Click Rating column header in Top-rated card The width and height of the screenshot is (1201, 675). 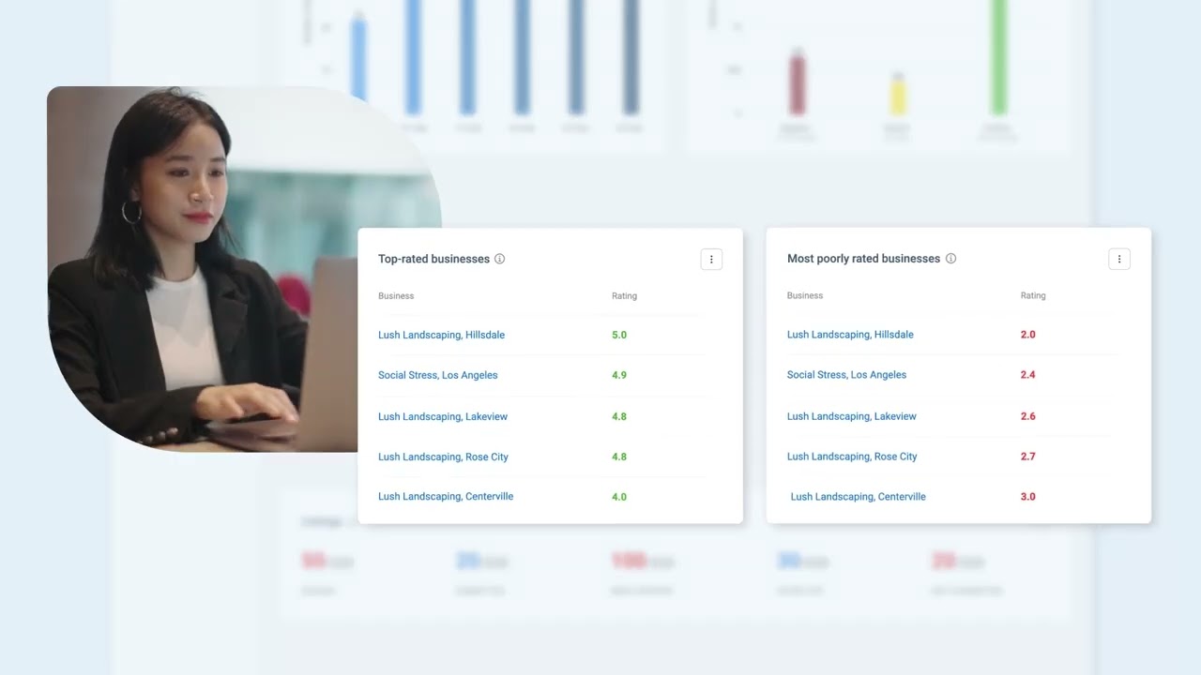pyautogui.click(x=624, y=295)
